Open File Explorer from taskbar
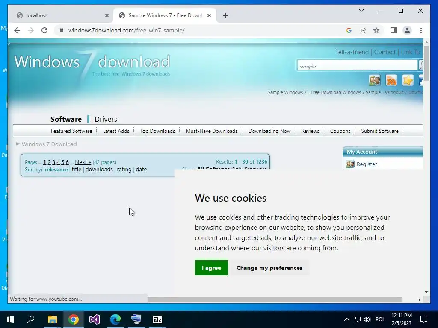Image resolution: width=438 pixels, height=328 pixels. click(52, 319)
